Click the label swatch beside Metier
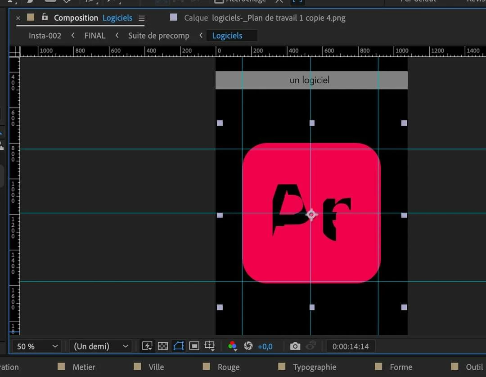Screen dimensions: 486x377 (x=61, y=367)
